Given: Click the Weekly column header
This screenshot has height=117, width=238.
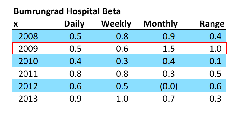Looking at the screenshot, I should (116, 24).
